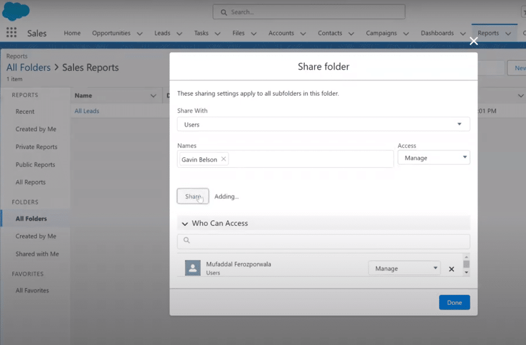This screenshot has height=345, width=526.
Task: Open the Share With Users dropdown
Action: [x=324, y=124]
